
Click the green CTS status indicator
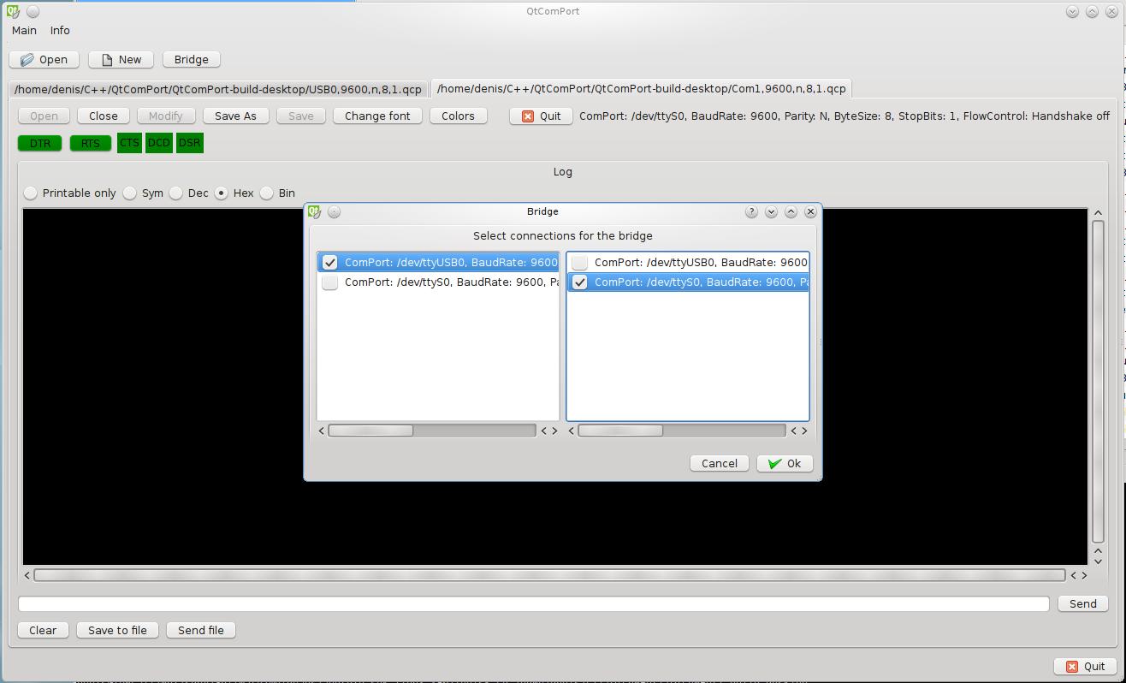point(129,143)
